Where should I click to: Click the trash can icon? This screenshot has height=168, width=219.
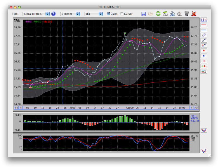pos(187,14)
